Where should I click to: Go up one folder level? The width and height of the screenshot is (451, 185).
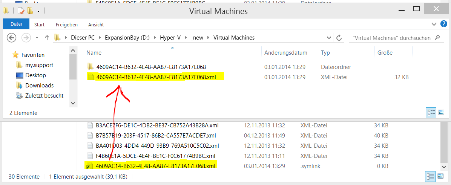pos(47,38)
